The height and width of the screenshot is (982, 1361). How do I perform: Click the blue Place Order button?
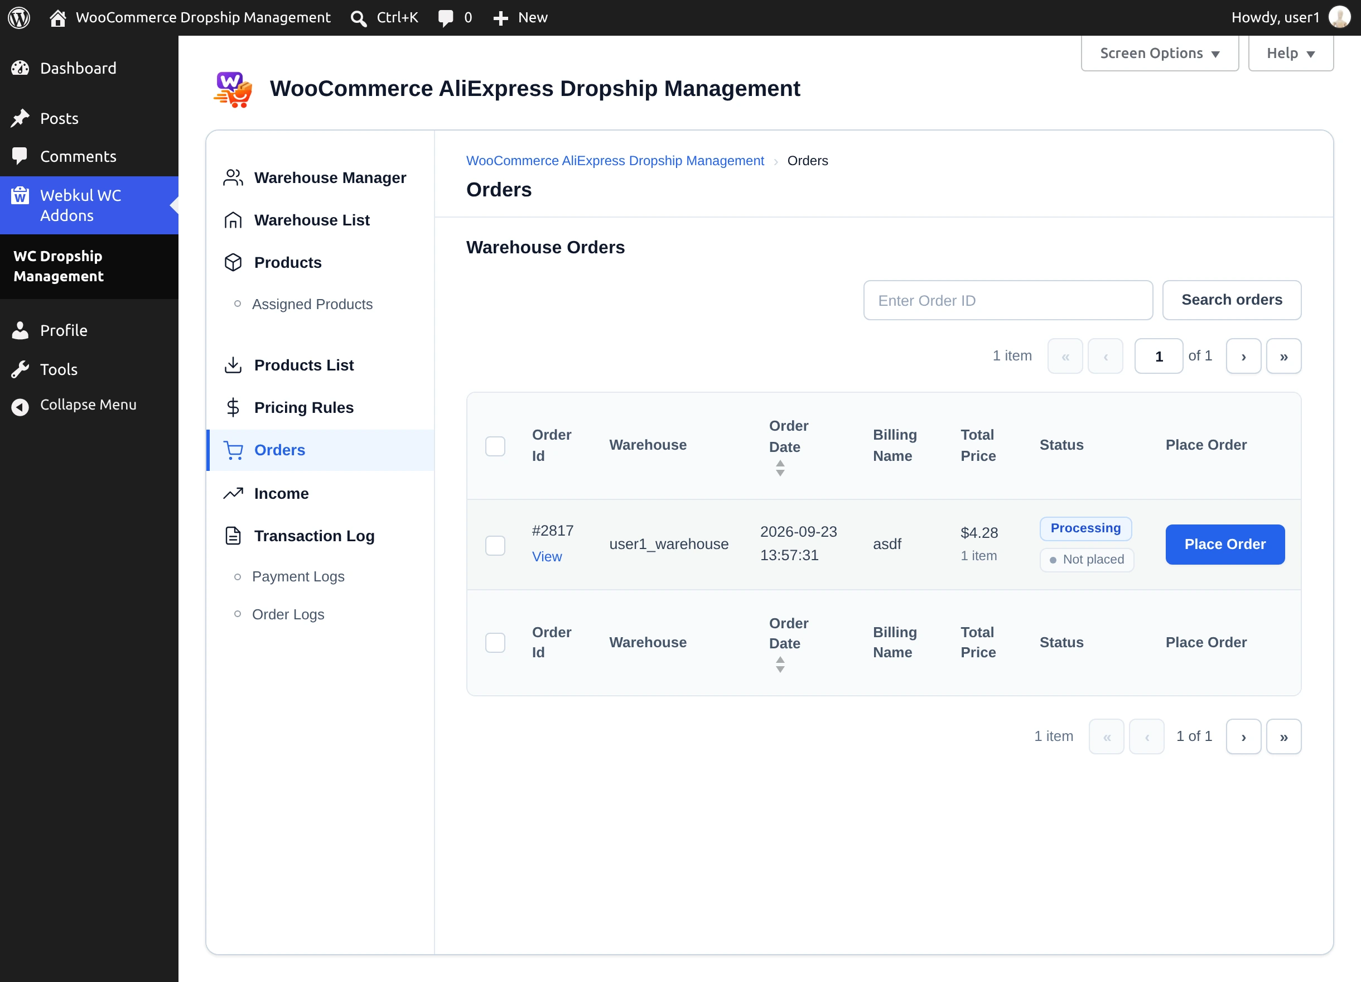(1225, 545)
